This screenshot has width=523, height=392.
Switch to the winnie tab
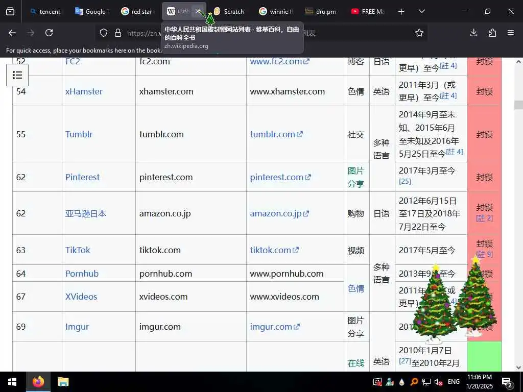pyautogui.click(x=275, y=12)
